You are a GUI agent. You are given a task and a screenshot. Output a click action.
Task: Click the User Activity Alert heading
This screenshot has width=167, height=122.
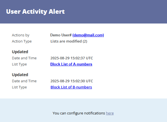pyautogui.click(x=35, y=11)
